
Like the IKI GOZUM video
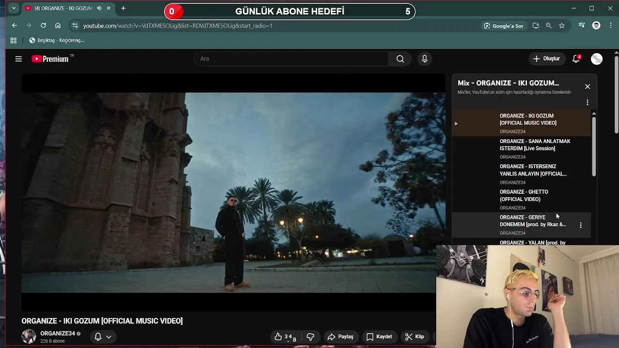[x=285, y=337]
